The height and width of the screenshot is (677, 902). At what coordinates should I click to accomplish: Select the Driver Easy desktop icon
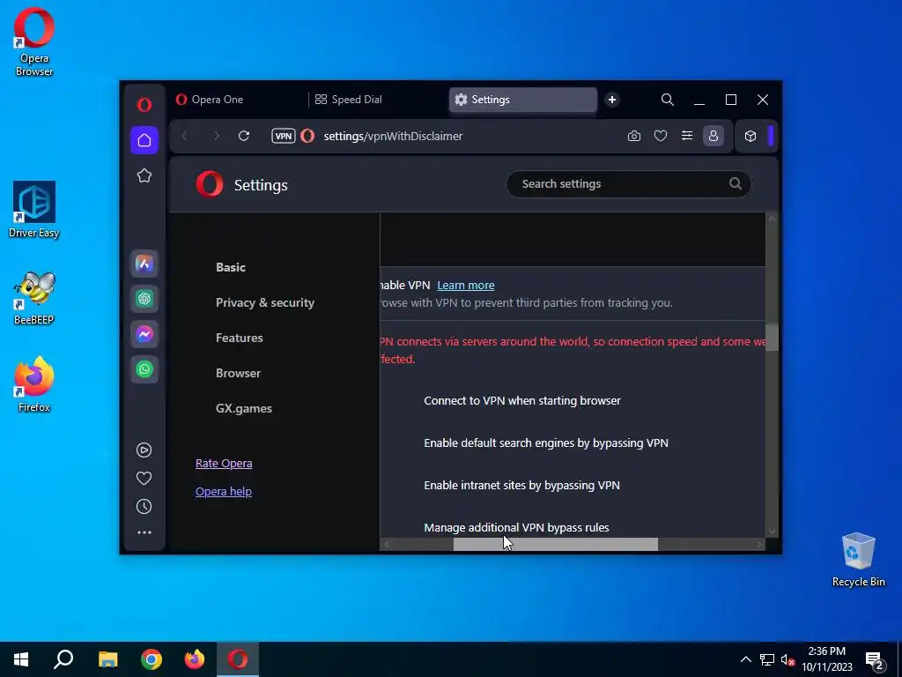[34, 210]
